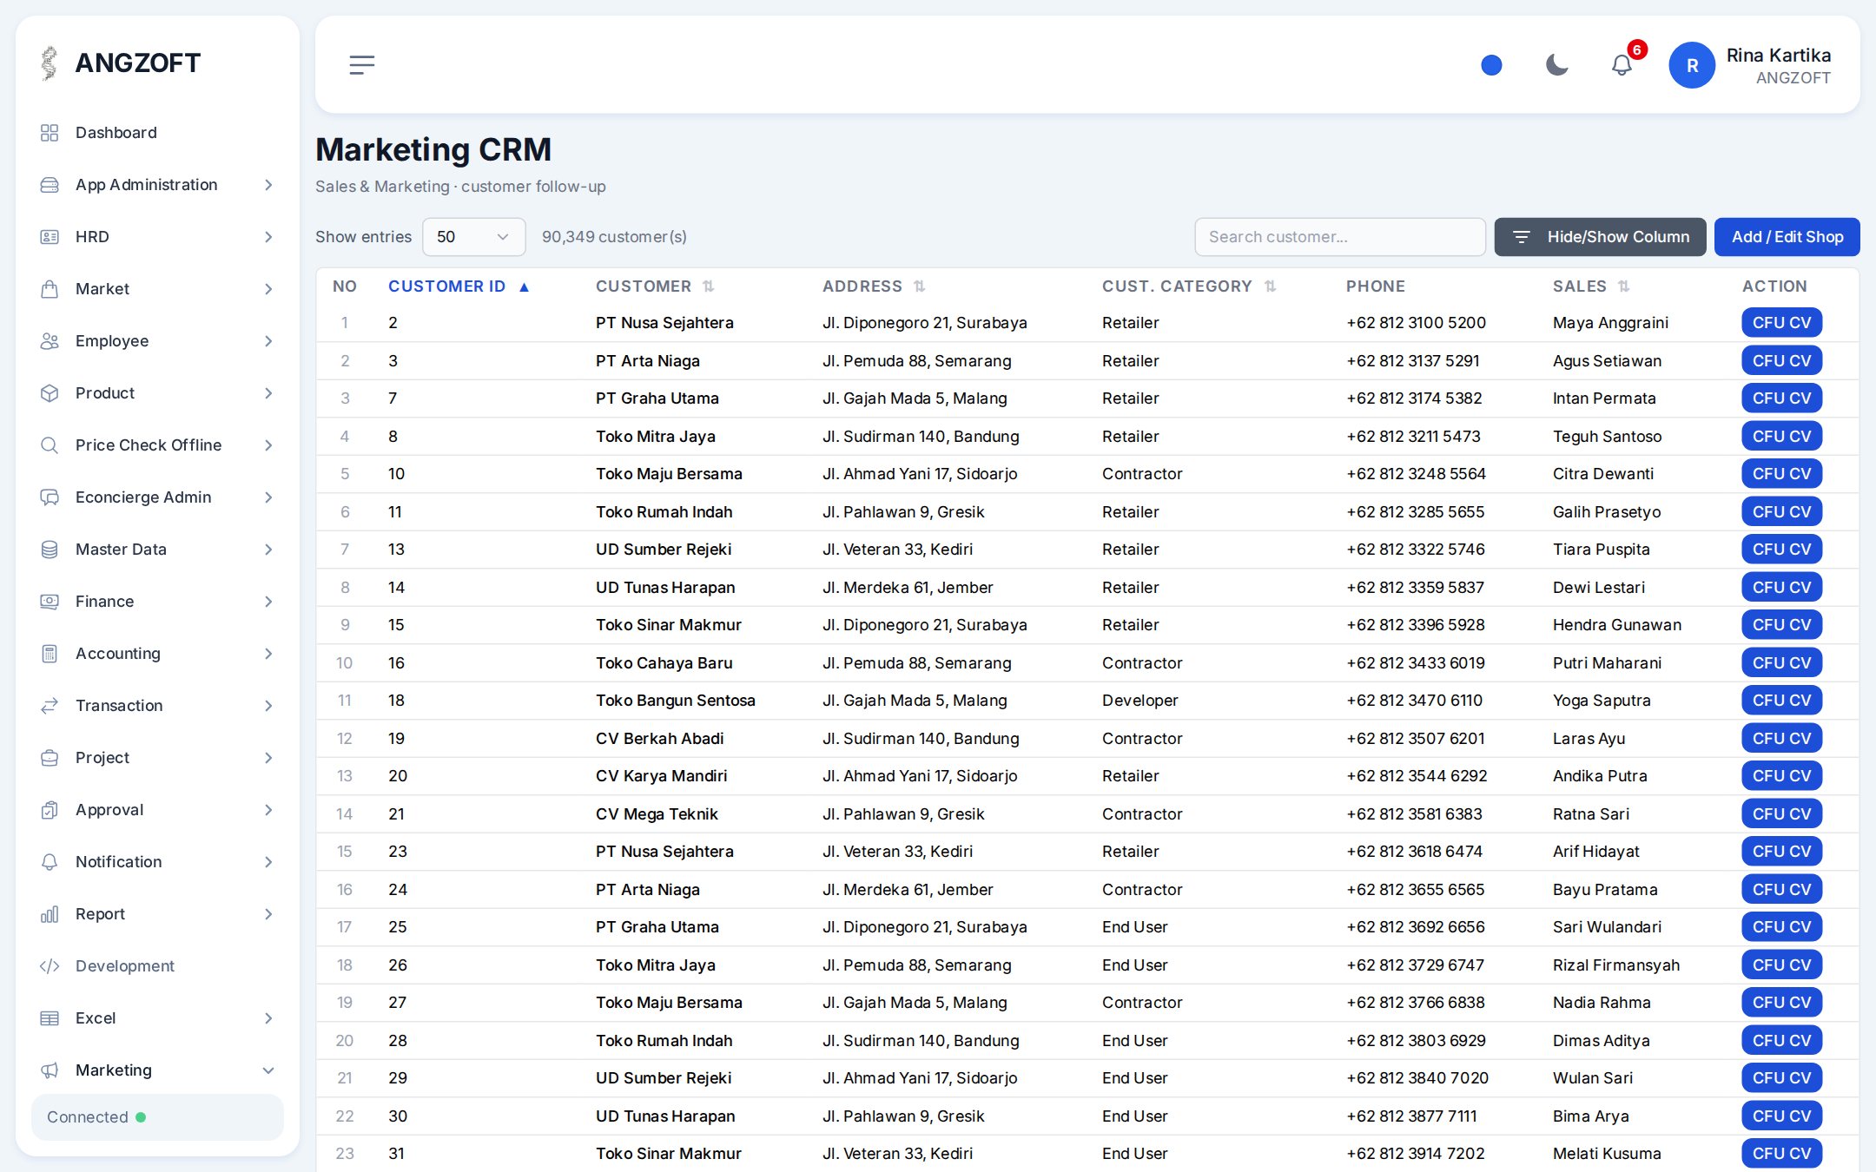This screenshot has height=1172, width=1876.
Task: Click the Accounting calculator icon
Action: tap(50, 654)
